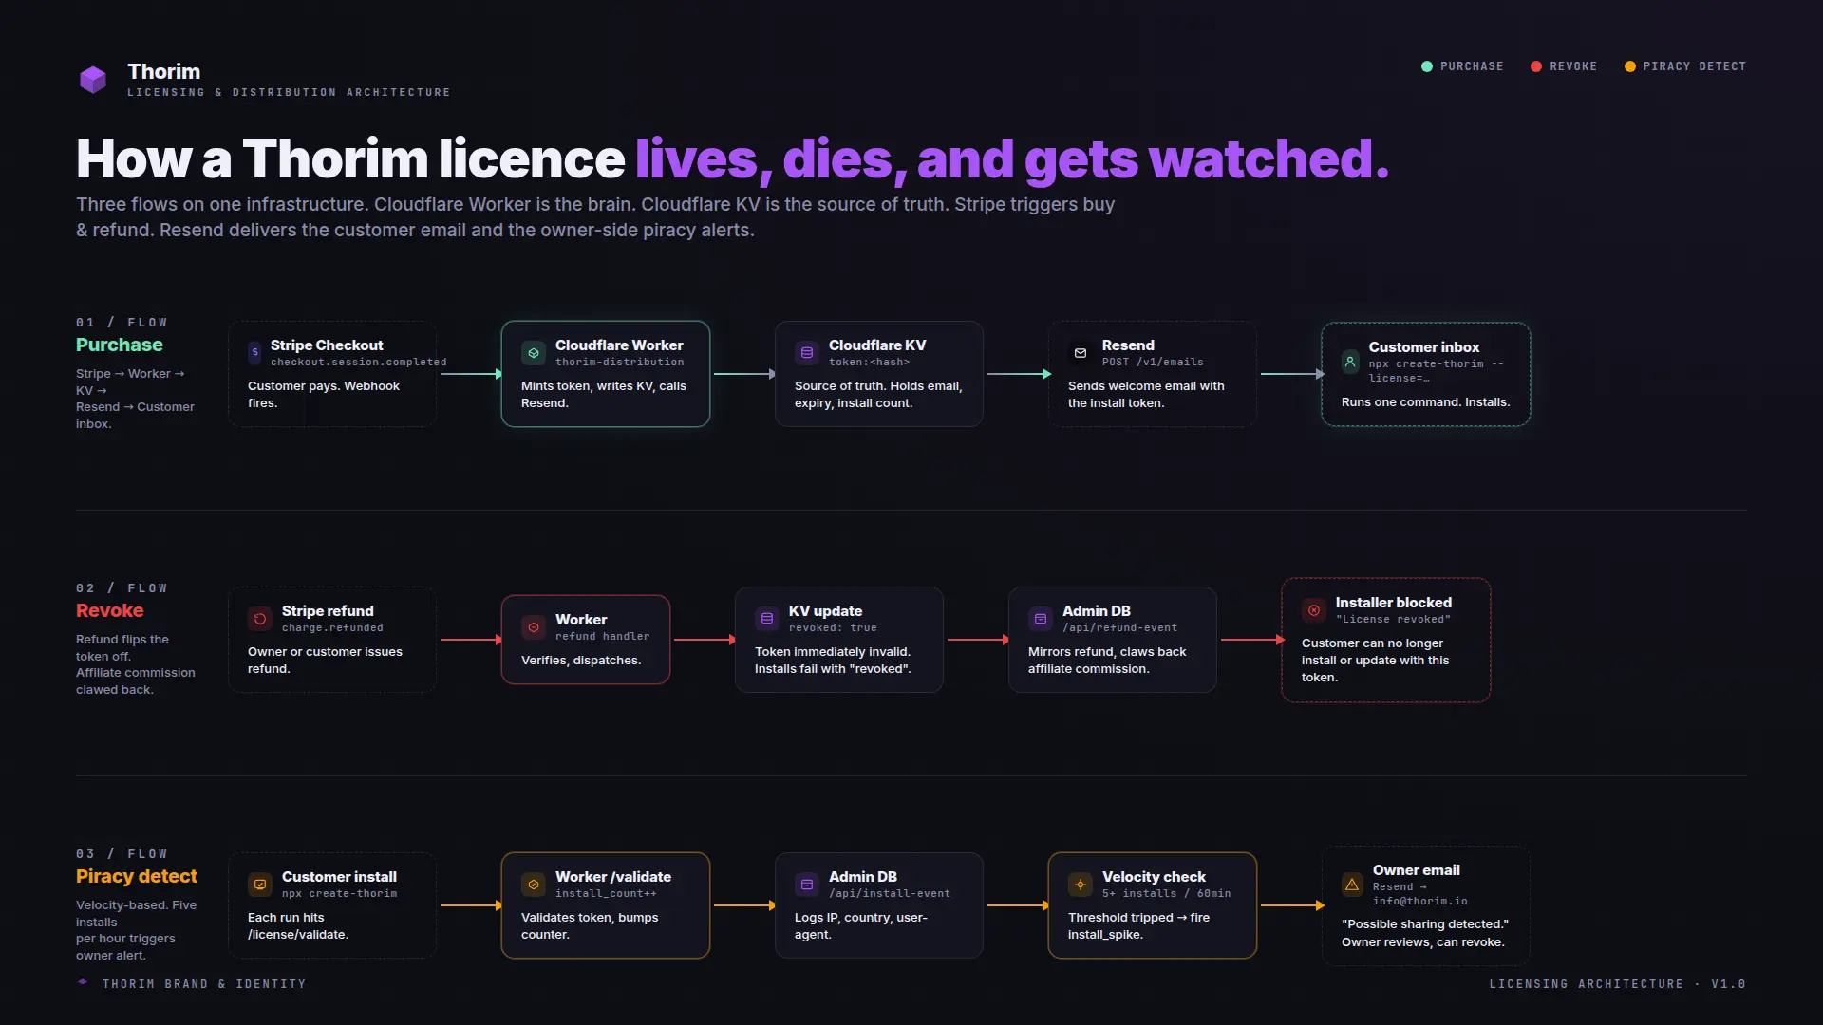
Task: Click the KV update card title
Action: (x=825, y=611)
